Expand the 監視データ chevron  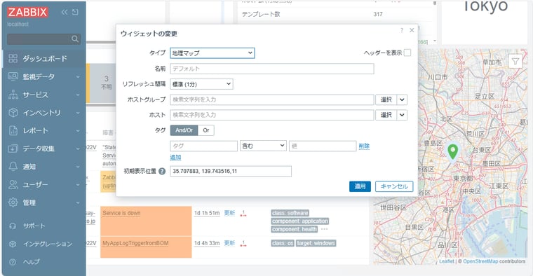(78, 77)
